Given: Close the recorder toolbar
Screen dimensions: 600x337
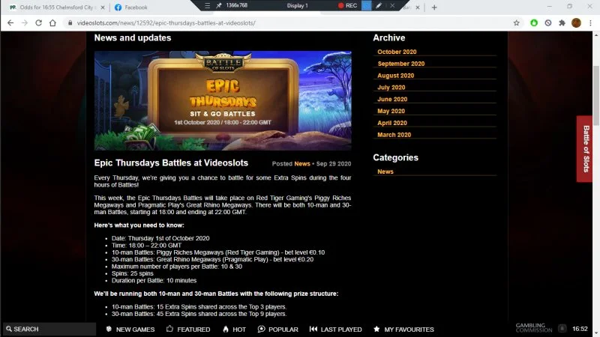Looking at the screenshot, I should click(392, 5).
